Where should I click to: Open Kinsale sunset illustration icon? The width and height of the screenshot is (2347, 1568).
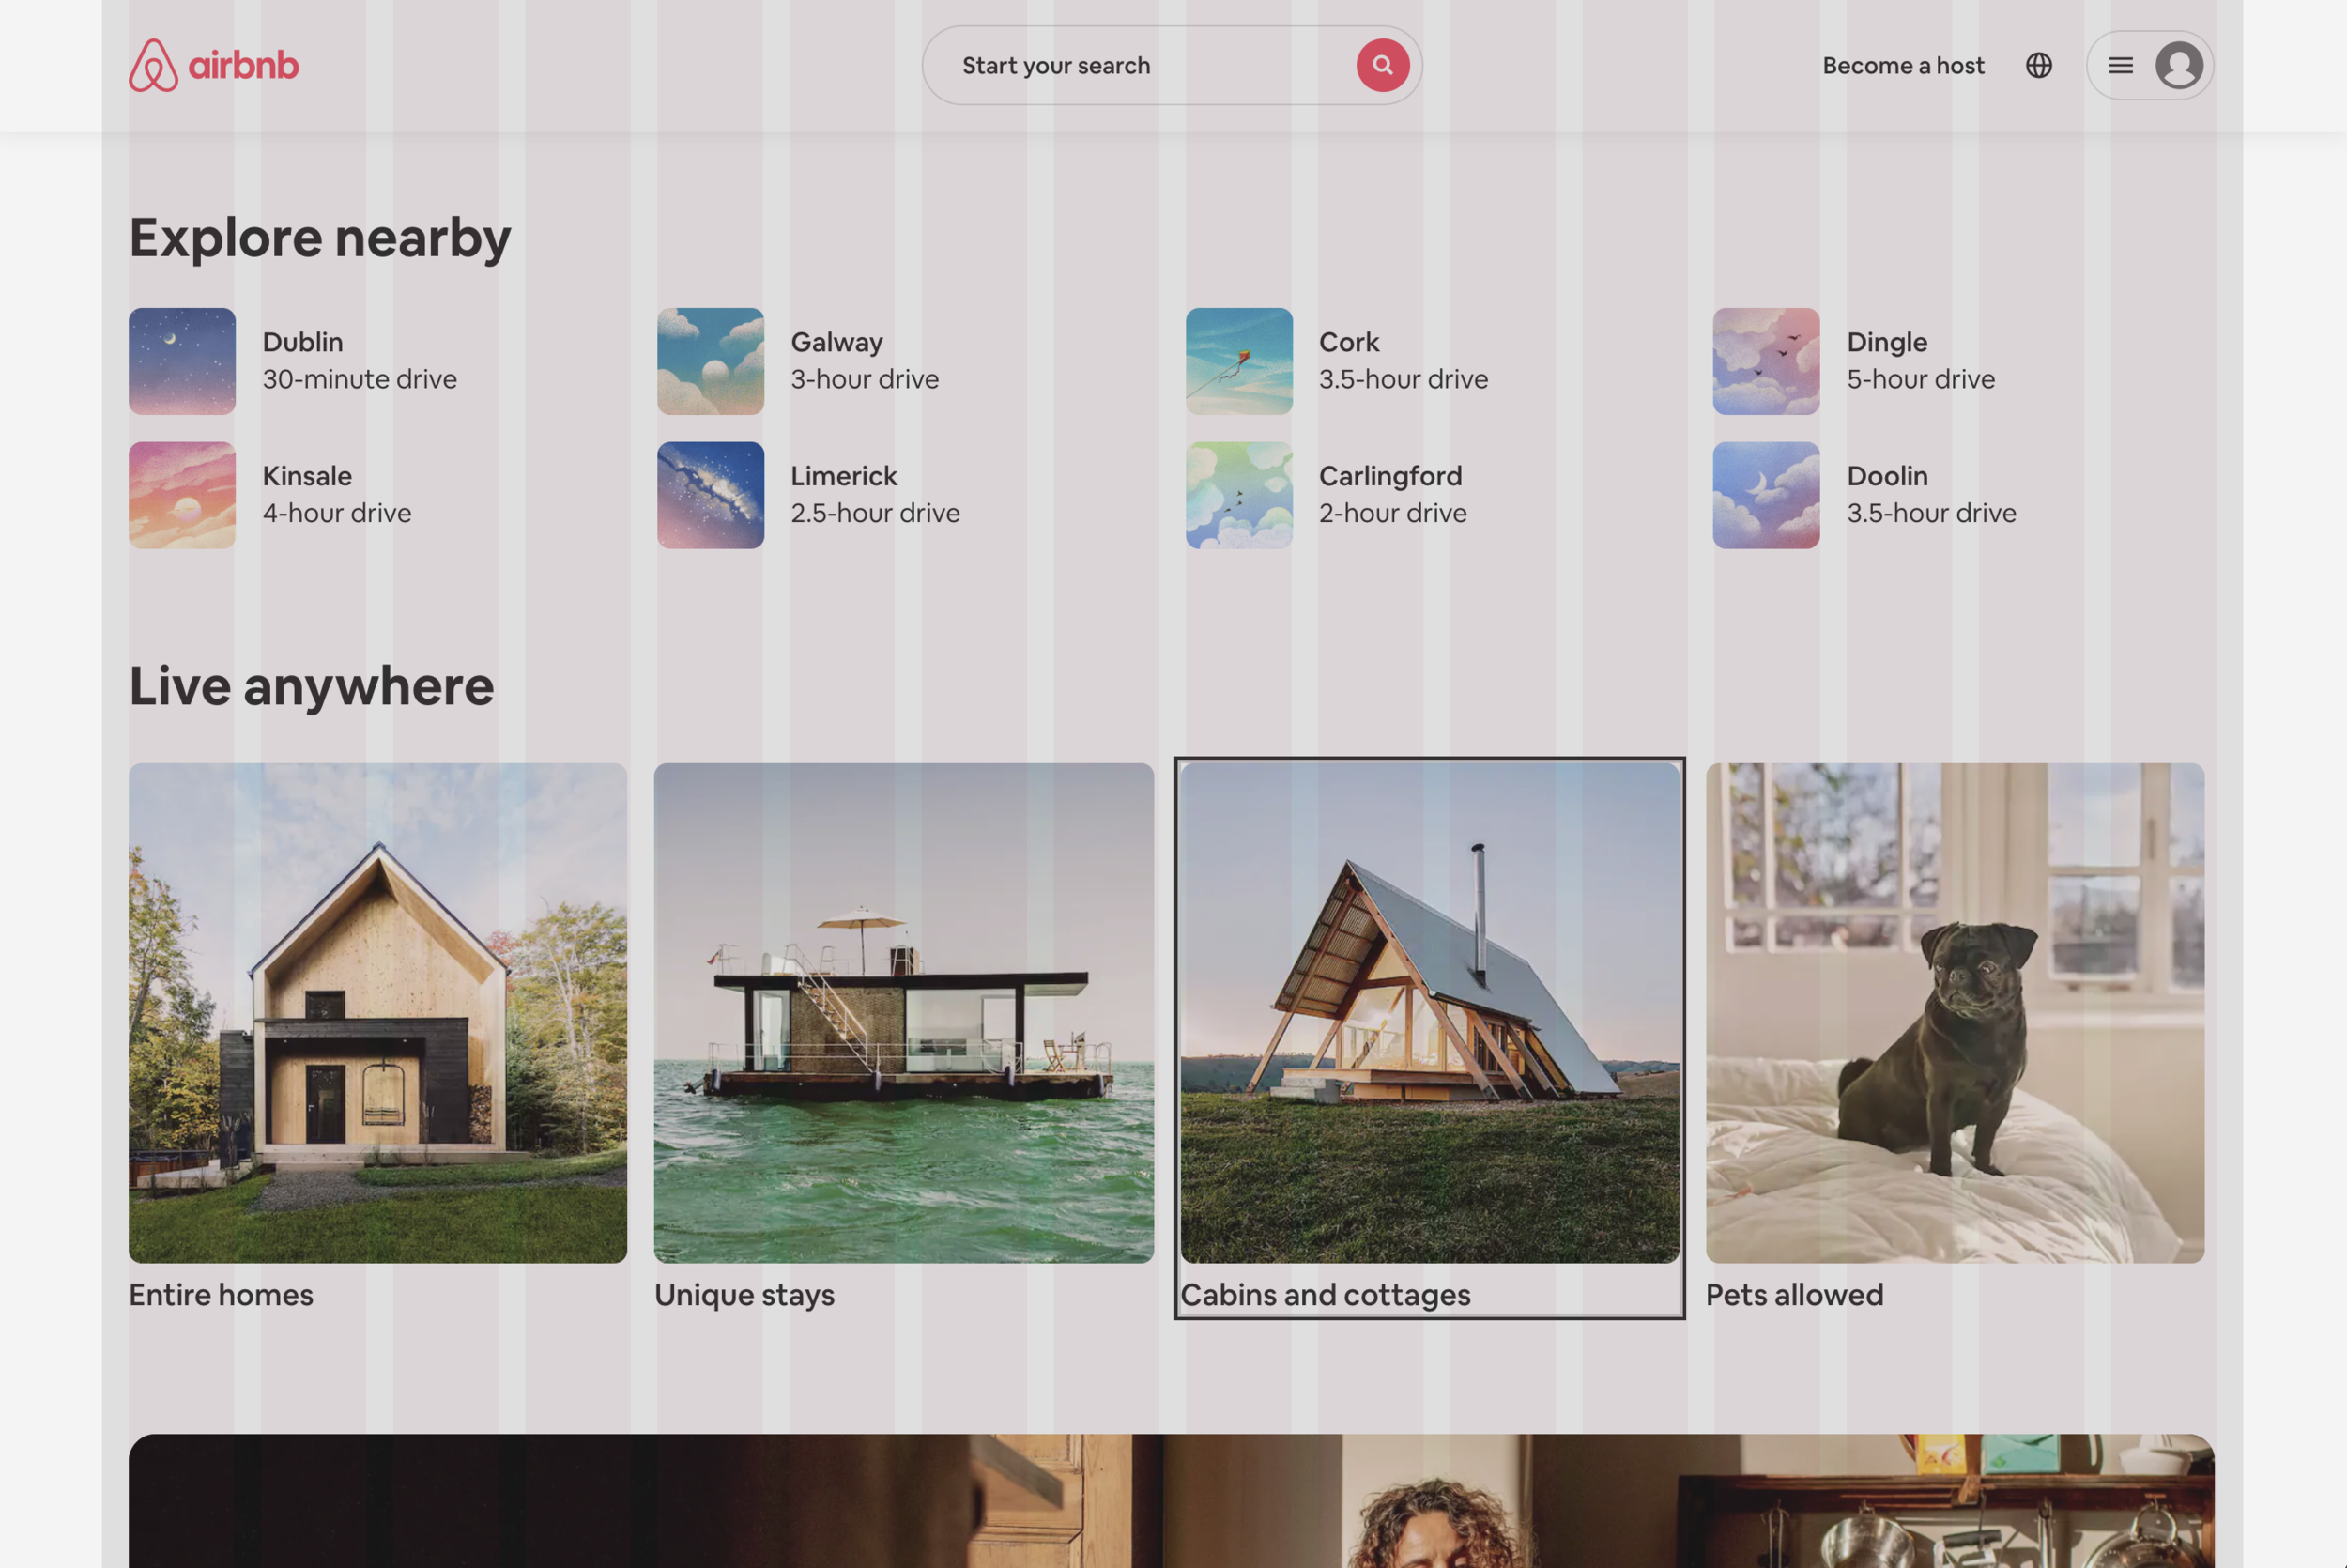182,495
